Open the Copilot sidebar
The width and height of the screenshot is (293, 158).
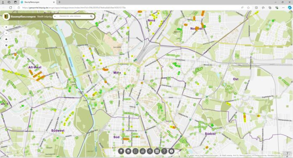point(290,8)
